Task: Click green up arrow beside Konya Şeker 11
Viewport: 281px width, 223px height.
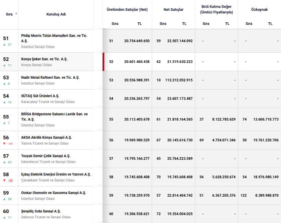Action: pos(4,65)
